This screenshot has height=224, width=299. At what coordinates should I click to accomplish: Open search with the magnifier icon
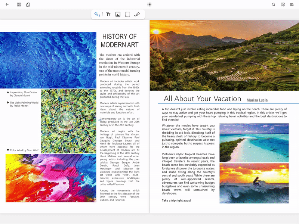[273, 4]
